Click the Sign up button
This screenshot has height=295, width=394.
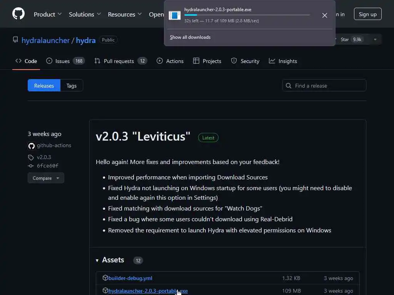[x=367, y=14]
